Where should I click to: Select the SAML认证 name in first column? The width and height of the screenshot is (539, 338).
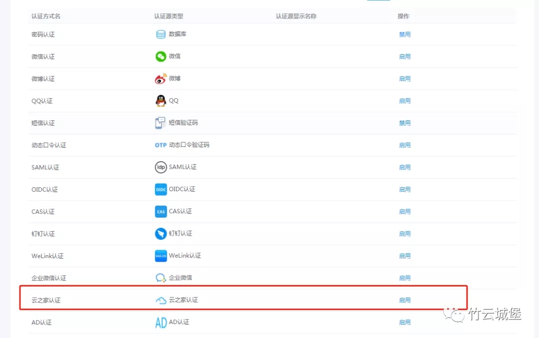[x=45, y=167]
